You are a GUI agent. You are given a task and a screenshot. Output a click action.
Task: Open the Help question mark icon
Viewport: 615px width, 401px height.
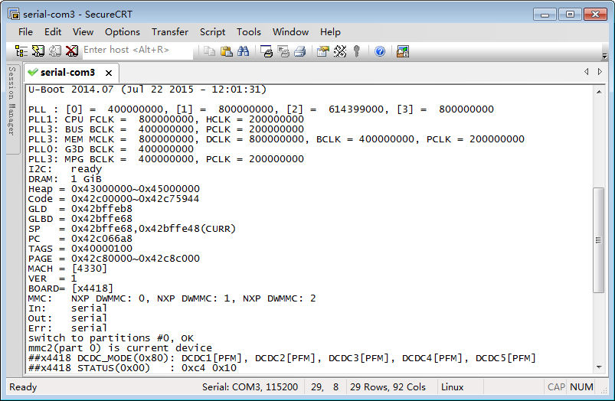pos(380,51)
